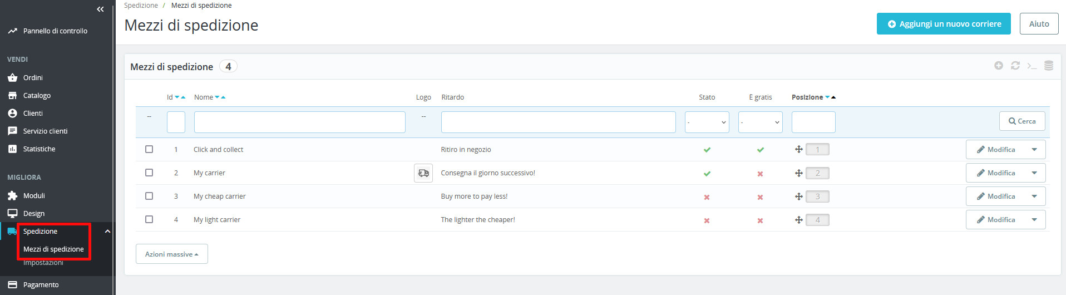Select the My light carrier row checkbox
Image resolution: width=1066 pixels, height=295 pixels.
[149, 219]
